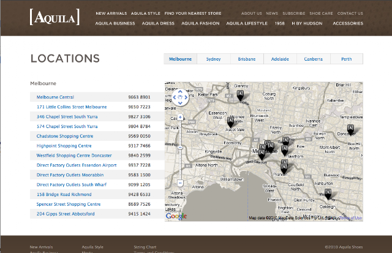Open the 204 Gipps Street Abbotsford link
The width and height of the screenshot is (392, 253).
[x=66, y=214]
